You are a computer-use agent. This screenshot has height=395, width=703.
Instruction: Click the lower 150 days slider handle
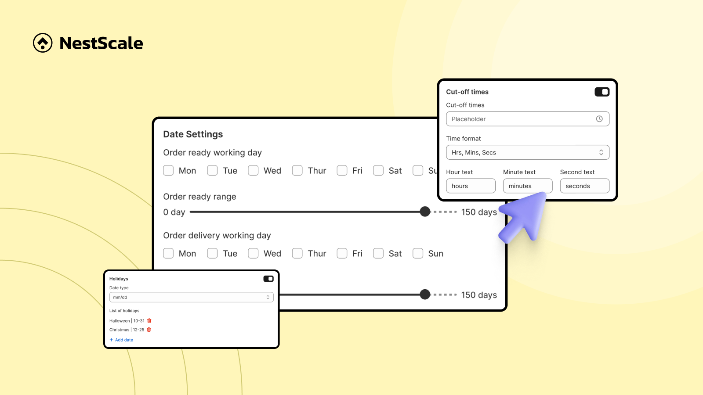pyautogui.click(x=425, y=294)
